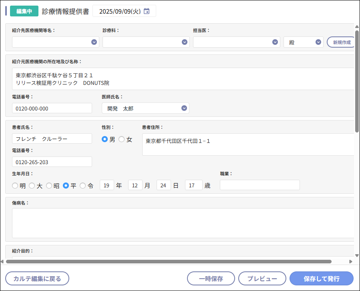Click the 職業 input field

[260, 185]
